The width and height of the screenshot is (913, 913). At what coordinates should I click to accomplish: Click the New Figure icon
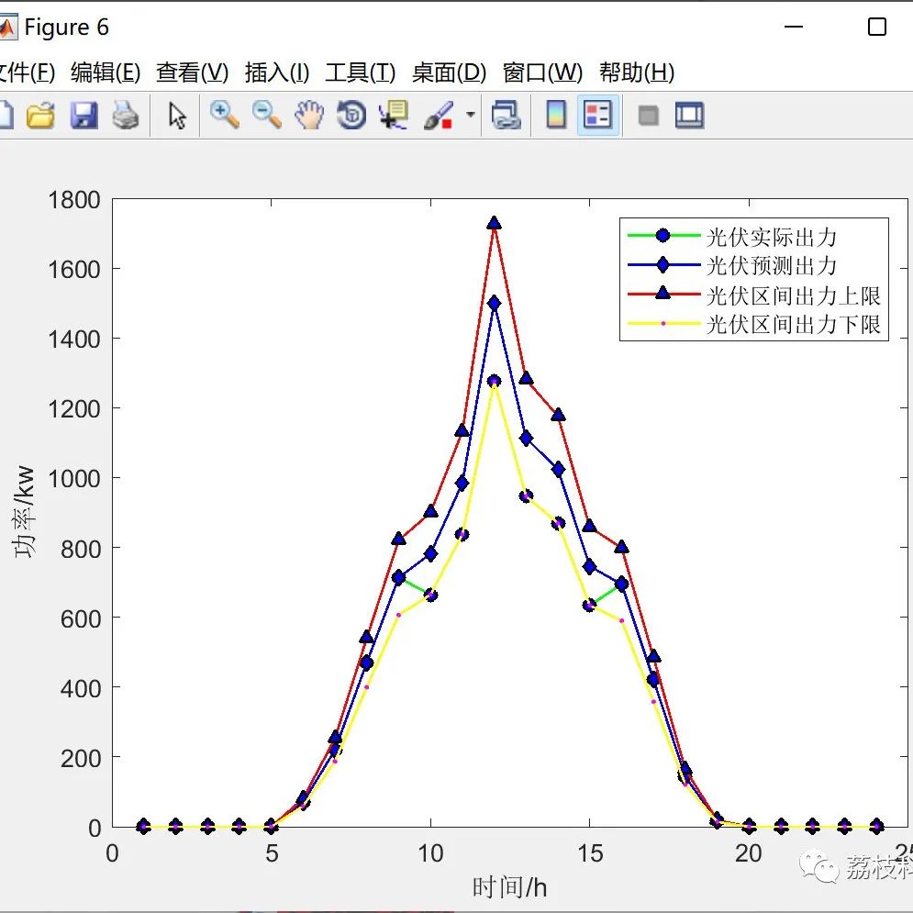click(x=6, y=115)
